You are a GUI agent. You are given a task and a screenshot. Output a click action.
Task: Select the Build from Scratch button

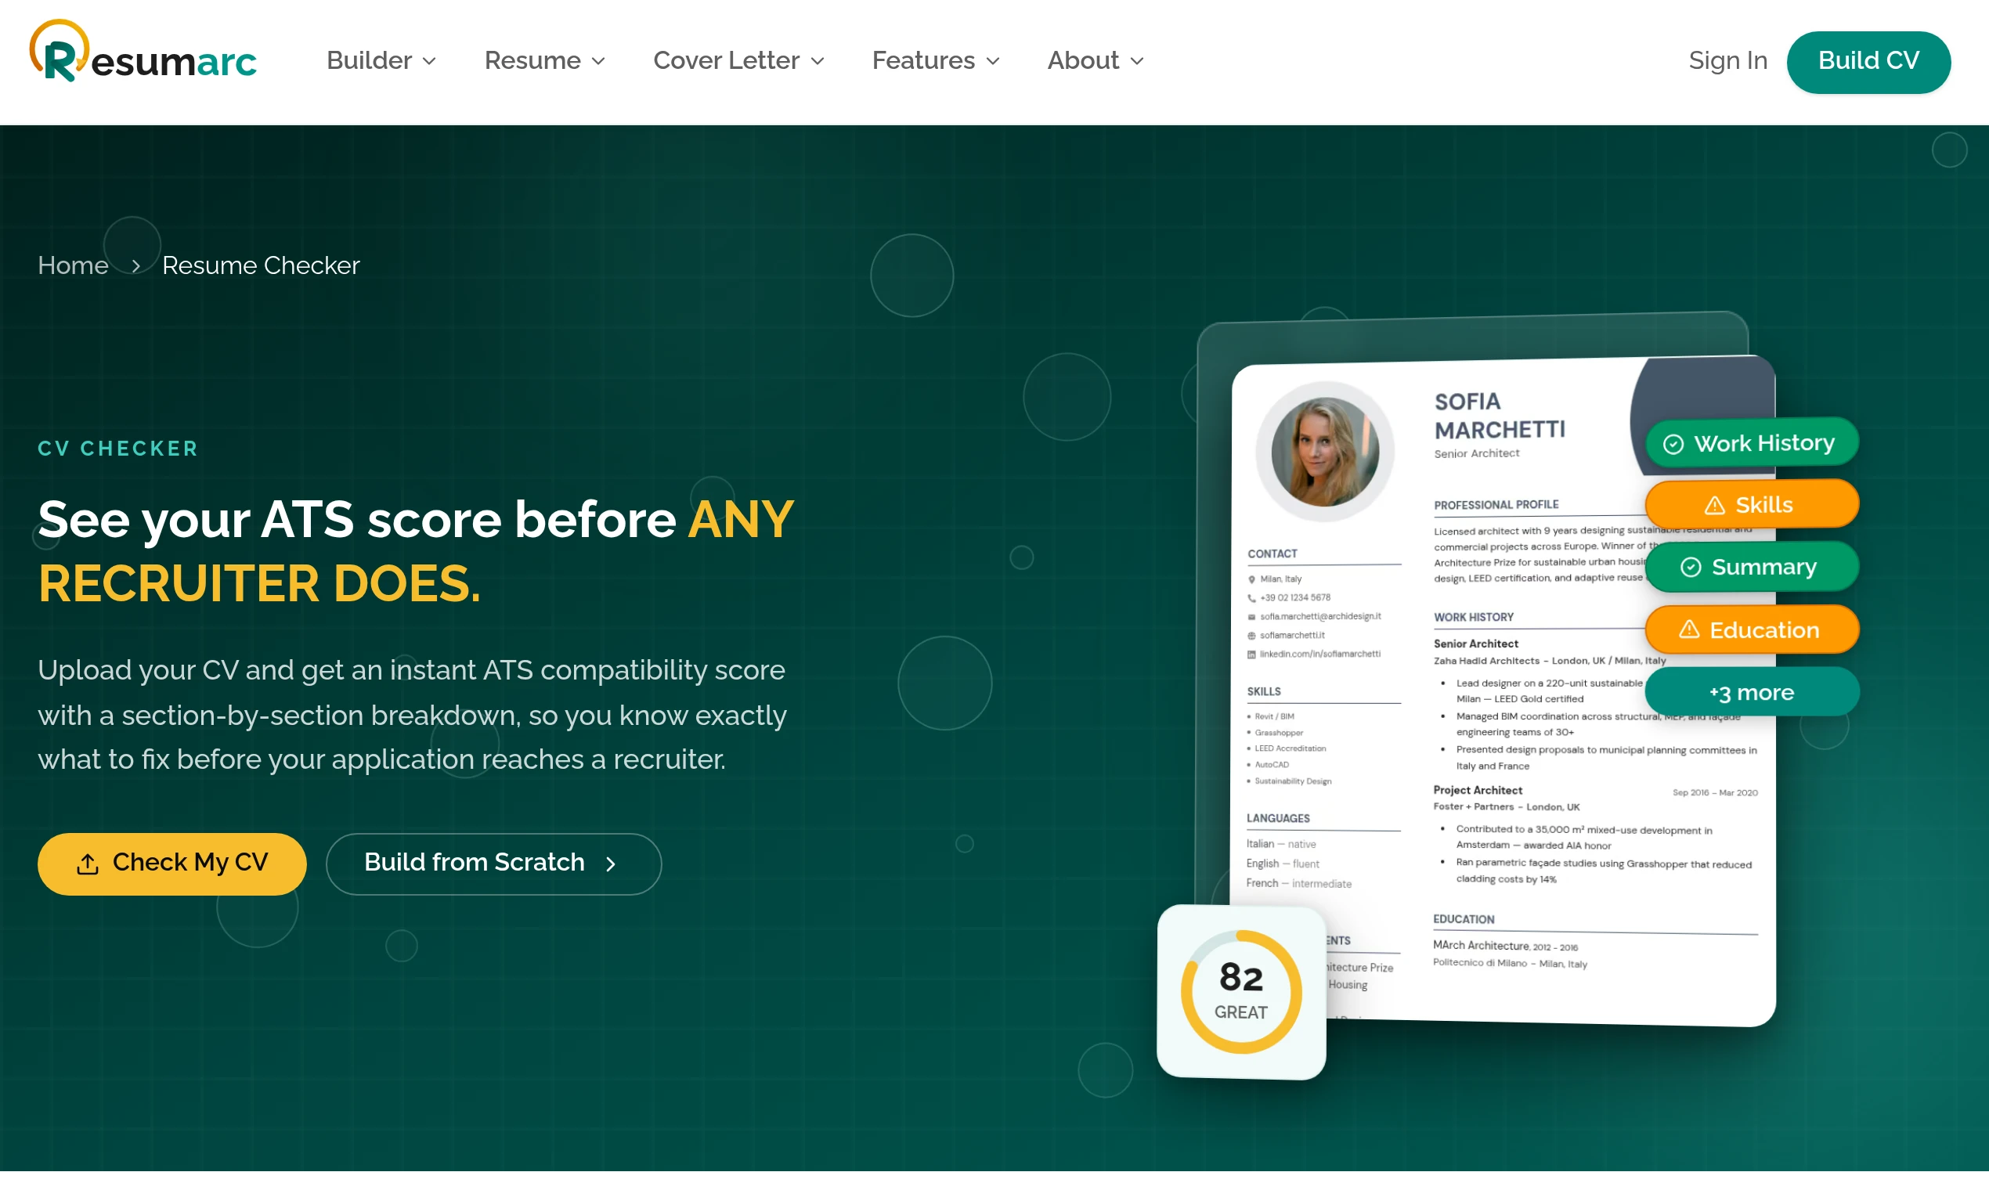coord(493,864)
